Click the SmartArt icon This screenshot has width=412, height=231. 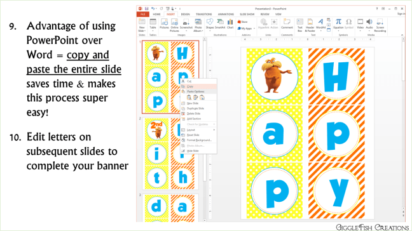(x=220, y=22)
